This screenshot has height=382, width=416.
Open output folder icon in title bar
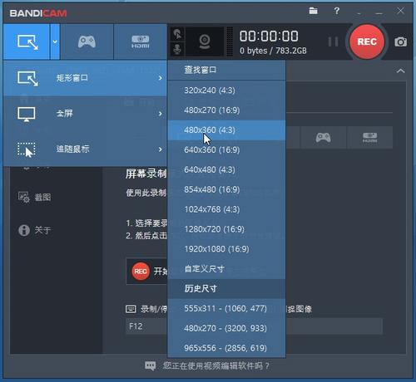tap(314, 11)
